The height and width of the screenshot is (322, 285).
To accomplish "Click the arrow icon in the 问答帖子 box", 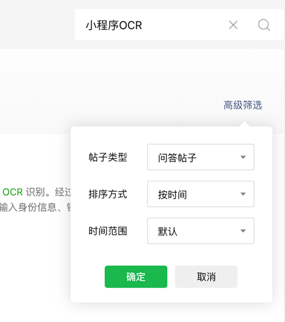I will [x=243, y=157].
